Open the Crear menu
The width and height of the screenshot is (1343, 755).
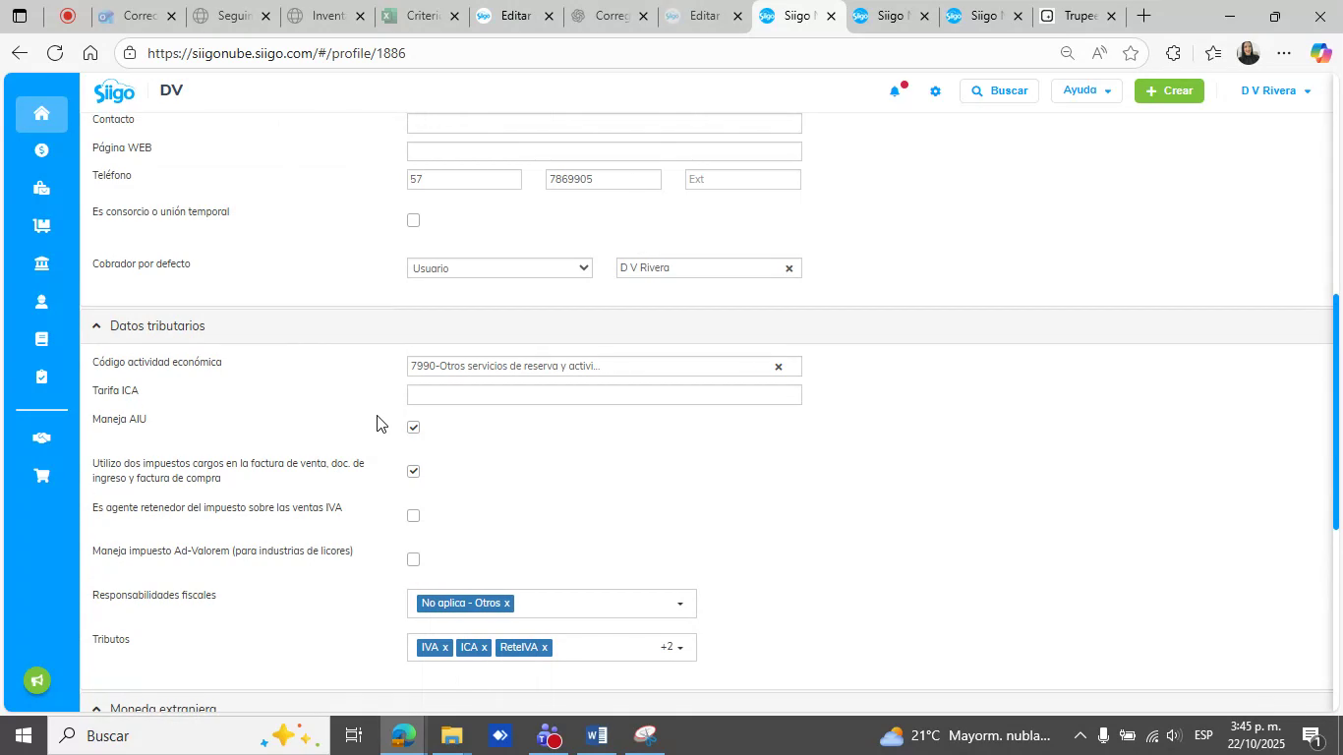(x=1169, y=90)
